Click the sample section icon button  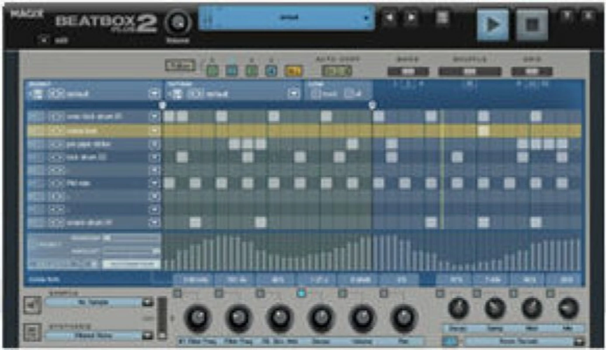click(33, 305)
